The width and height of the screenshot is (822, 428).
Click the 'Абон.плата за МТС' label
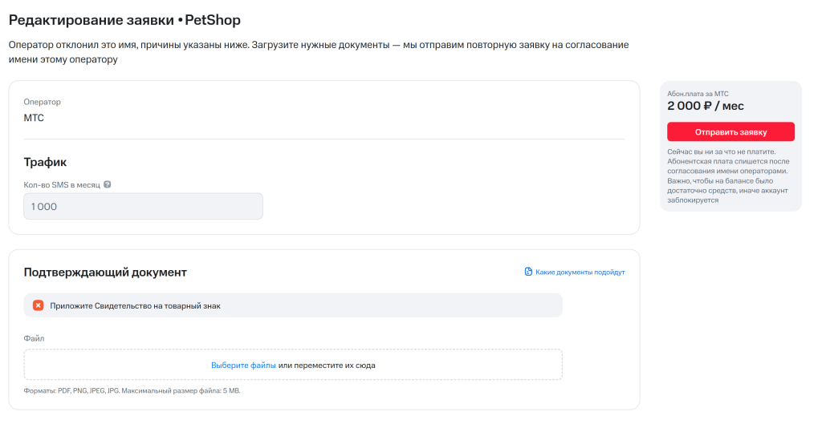coord(698,93)
